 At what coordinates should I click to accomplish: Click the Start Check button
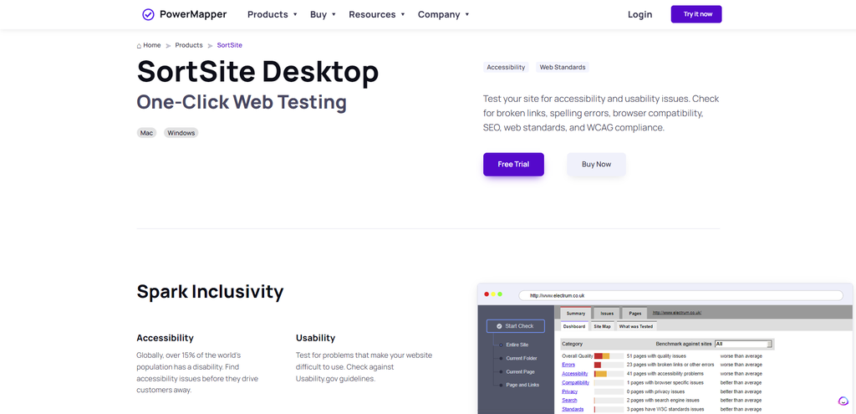tap(515, 326)
